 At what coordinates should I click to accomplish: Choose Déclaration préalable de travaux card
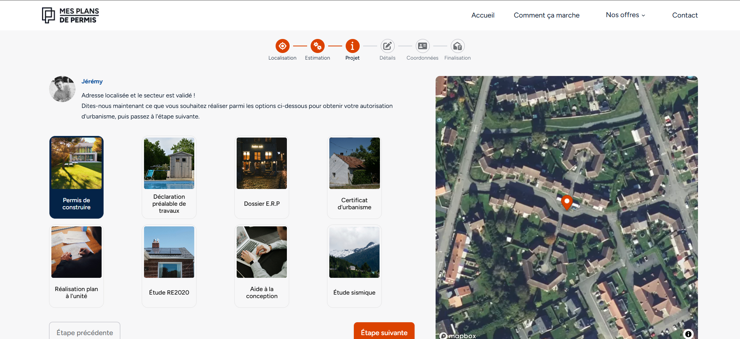(169, 177)
